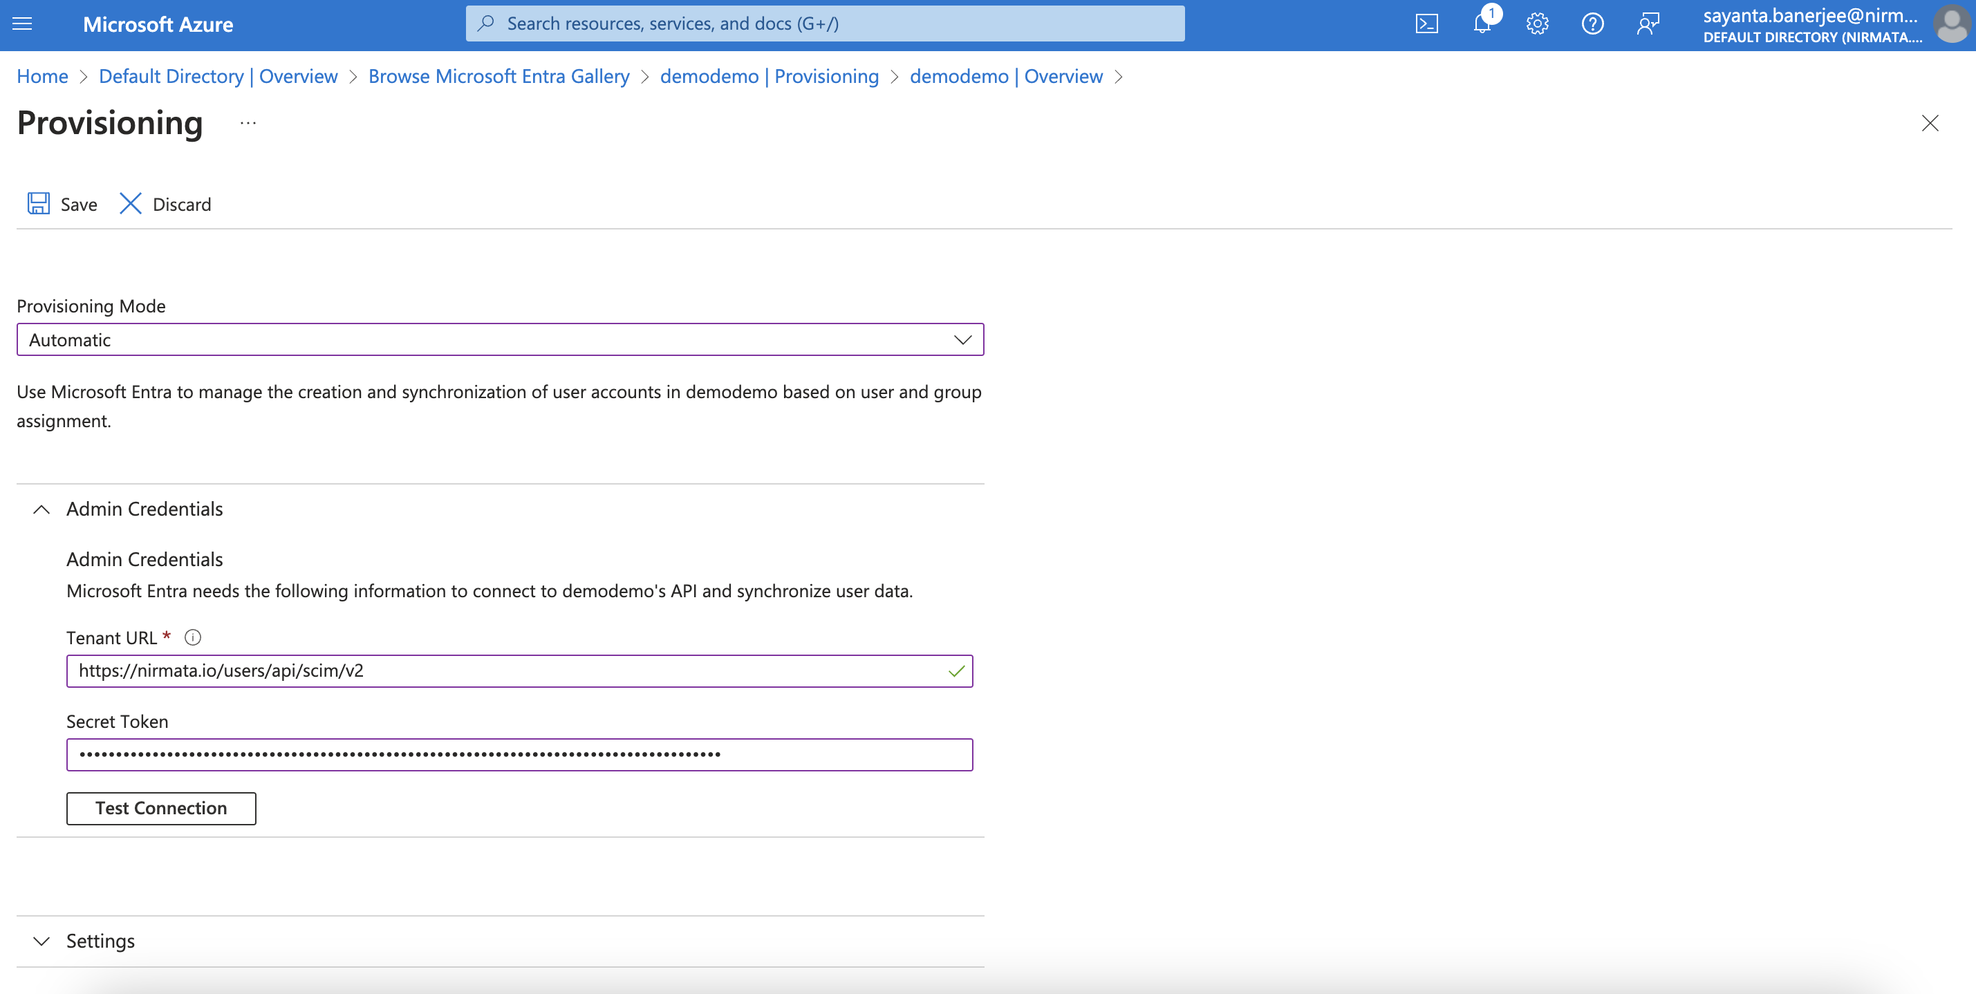This screenshot has height=994, width=1976.
Task: Focus the Tenant URL input field
Action: (x=519, y=671)
